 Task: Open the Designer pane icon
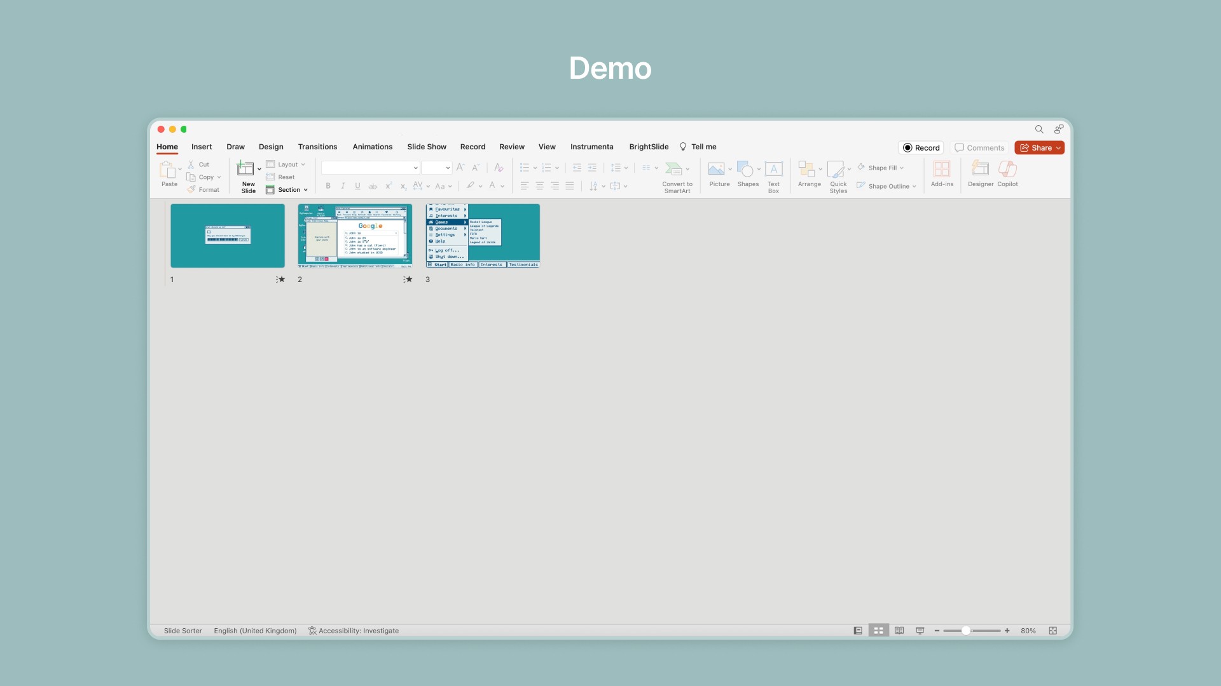click(x=980, y=170)
